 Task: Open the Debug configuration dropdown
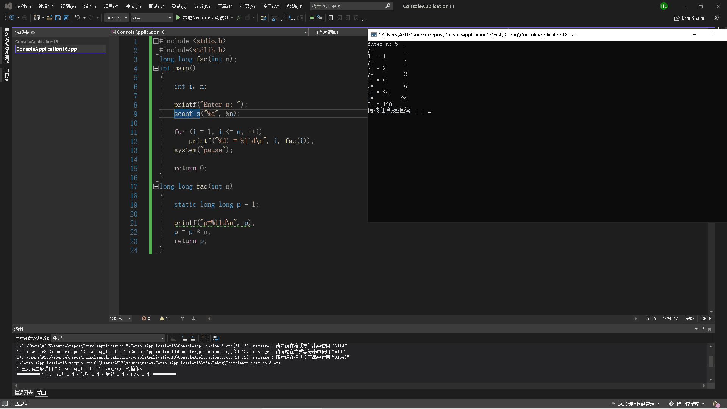tap(116, 18)
